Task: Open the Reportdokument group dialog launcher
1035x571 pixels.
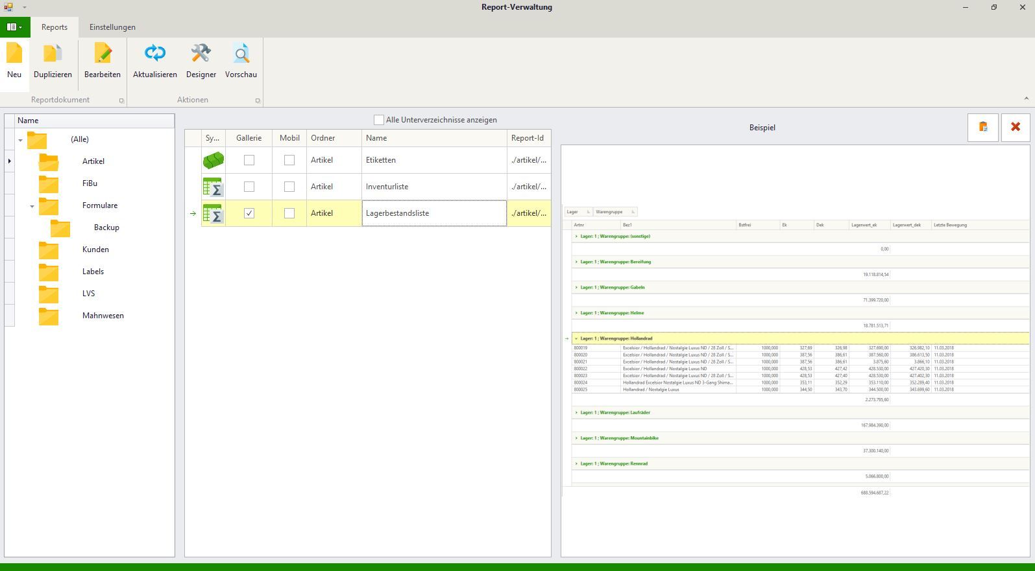Action: point(121,100)
